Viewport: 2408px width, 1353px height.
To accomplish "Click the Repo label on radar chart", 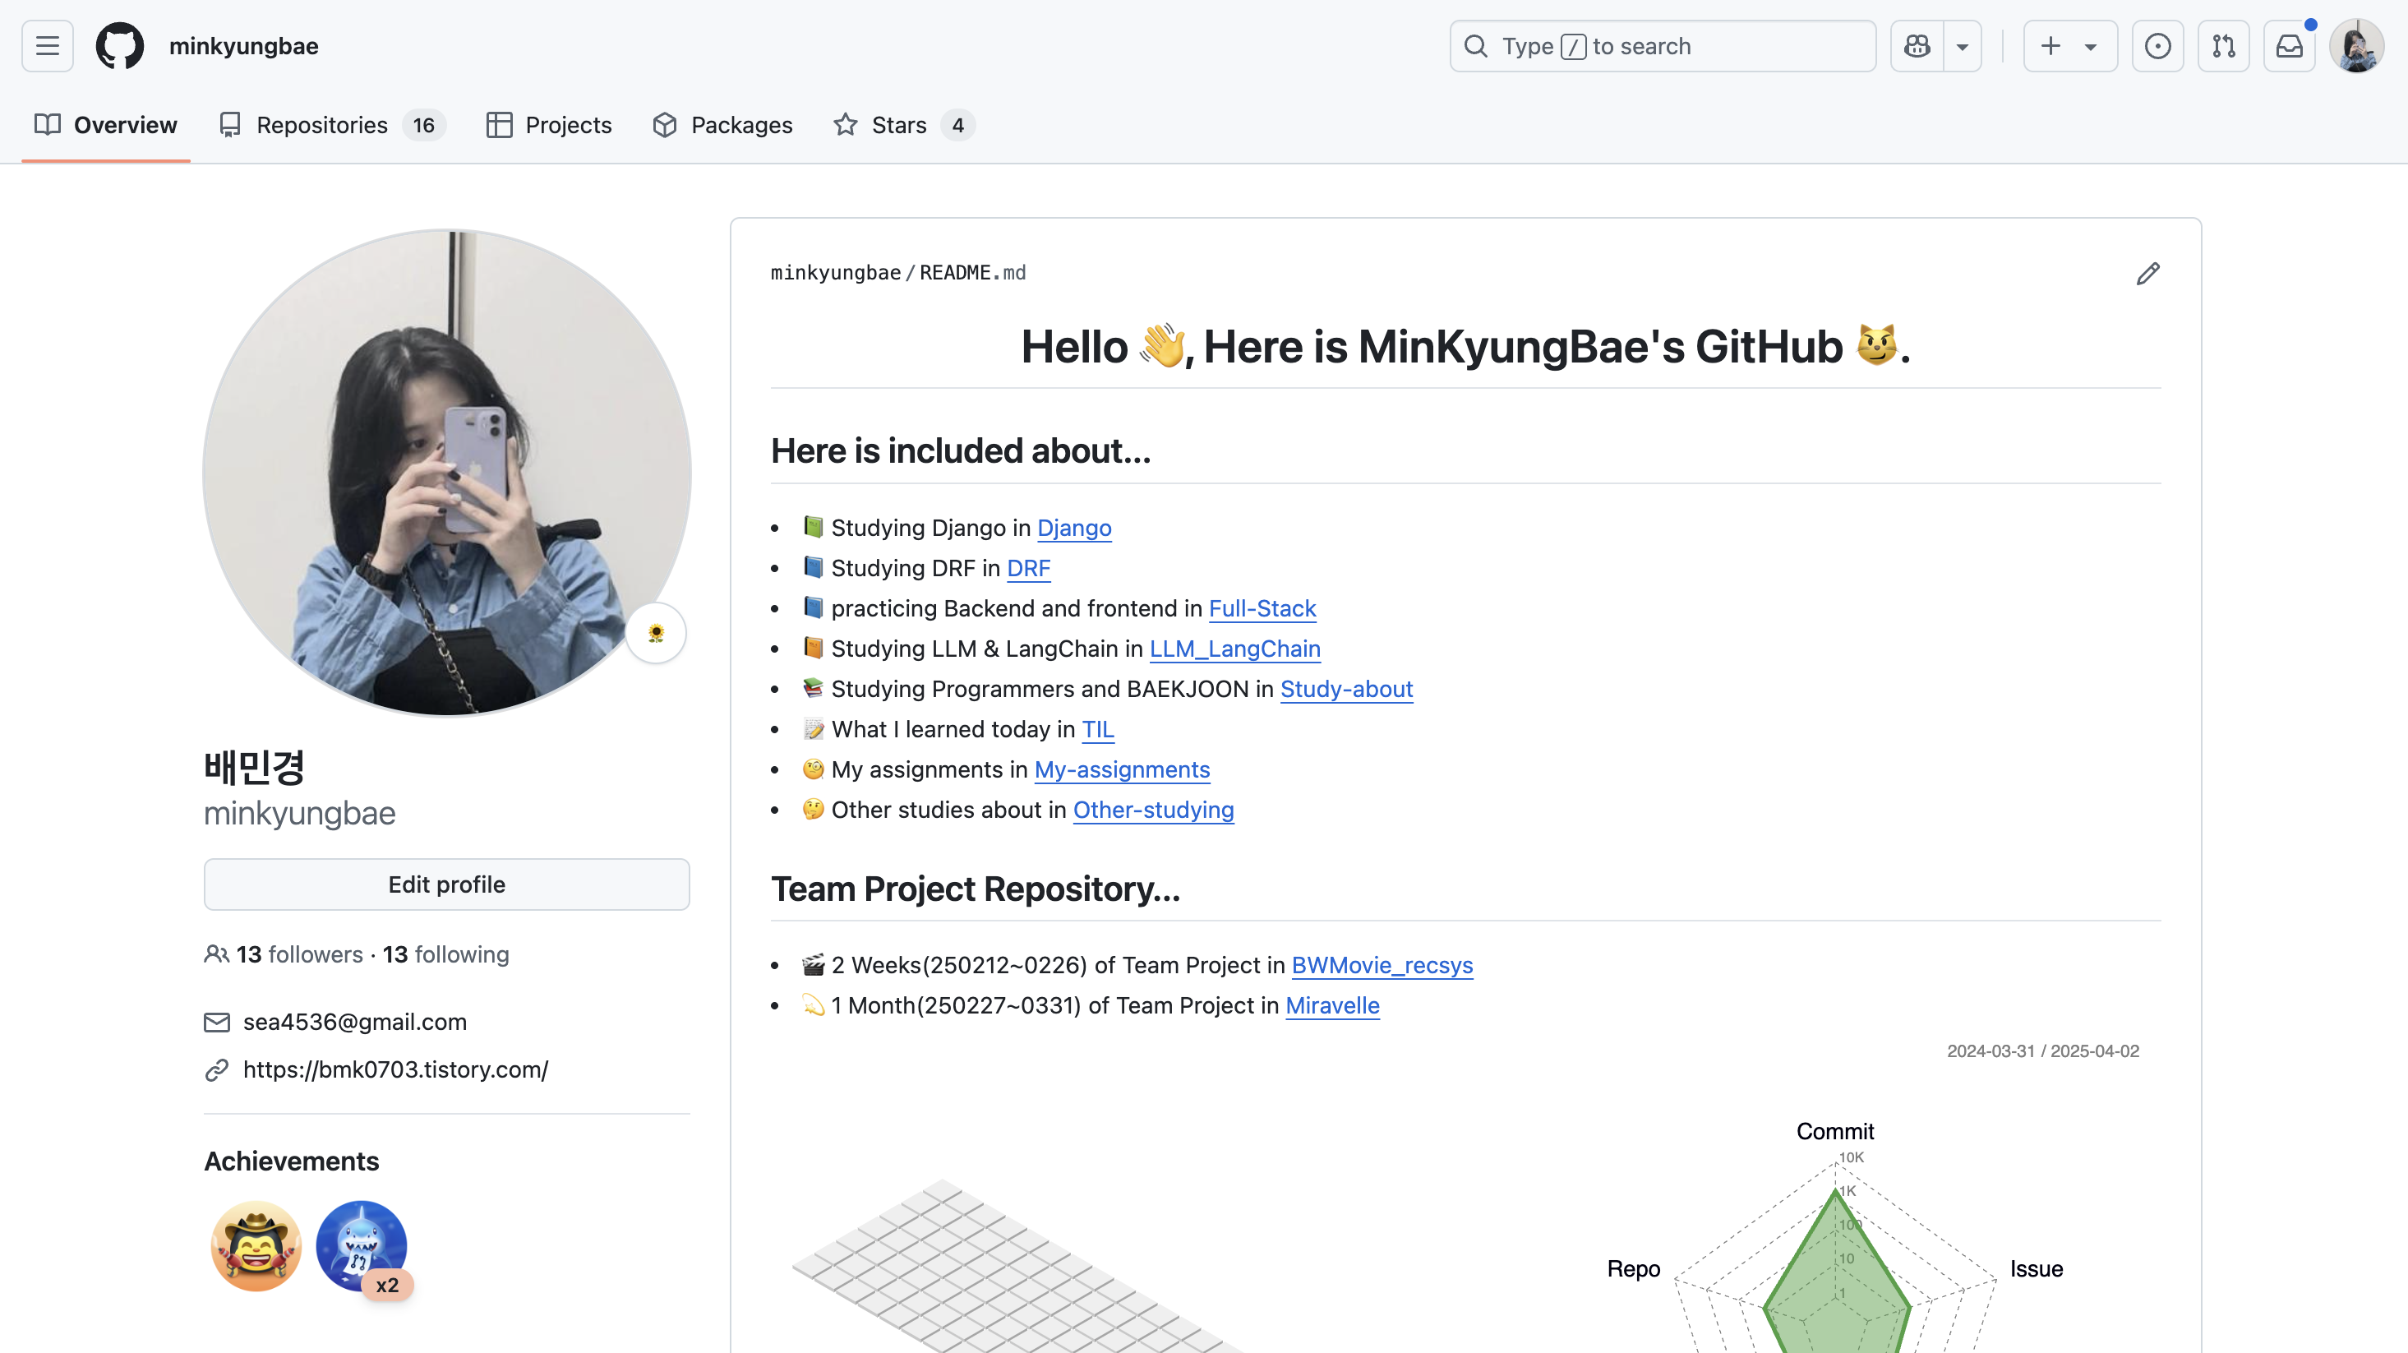I will (1633, 1269).
